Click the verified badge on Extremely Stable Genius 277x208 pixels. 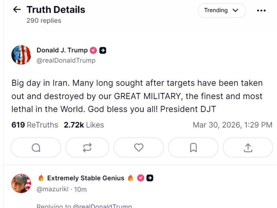140,178
